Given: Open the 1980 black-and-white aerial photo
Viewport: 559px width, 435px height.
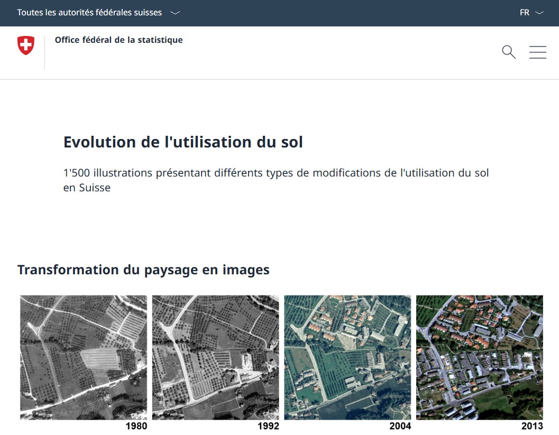Looking at the screenshot, I should point(84,357).
